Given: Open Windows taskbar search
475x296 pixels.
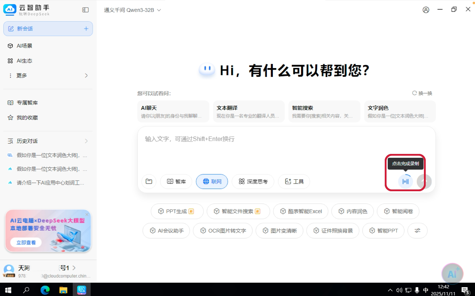Looking at the screenshot, I should click(x=26, y=290).
